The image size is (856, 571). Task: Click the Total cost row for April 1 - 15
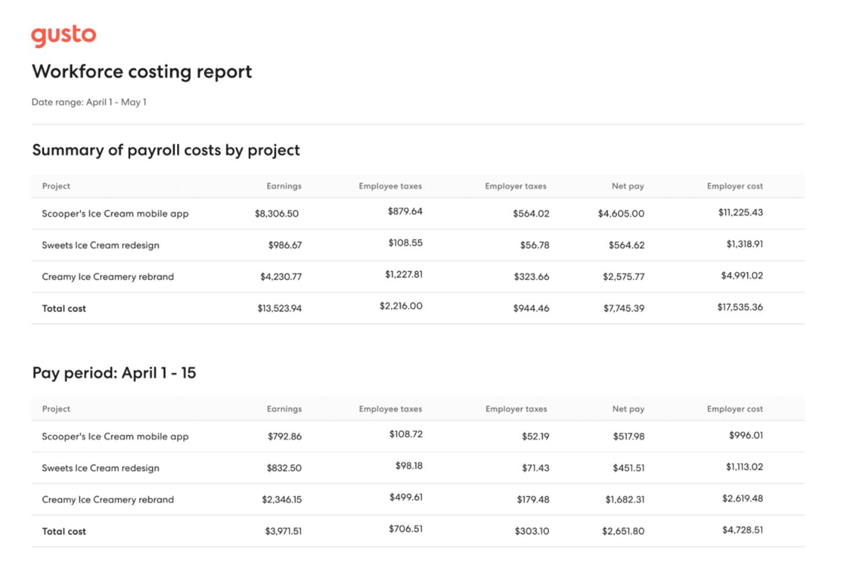(x=64, y=531)
